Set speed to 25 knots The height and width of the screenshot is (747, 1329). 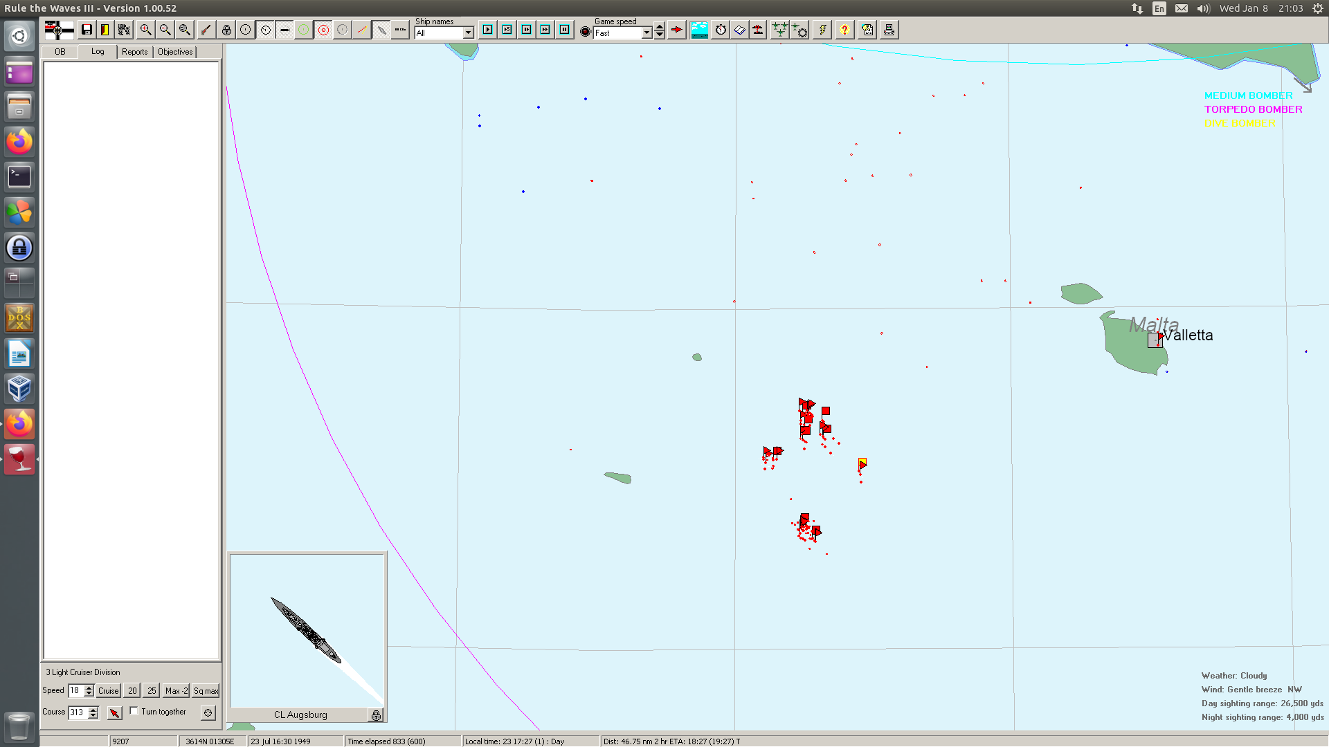152,690
